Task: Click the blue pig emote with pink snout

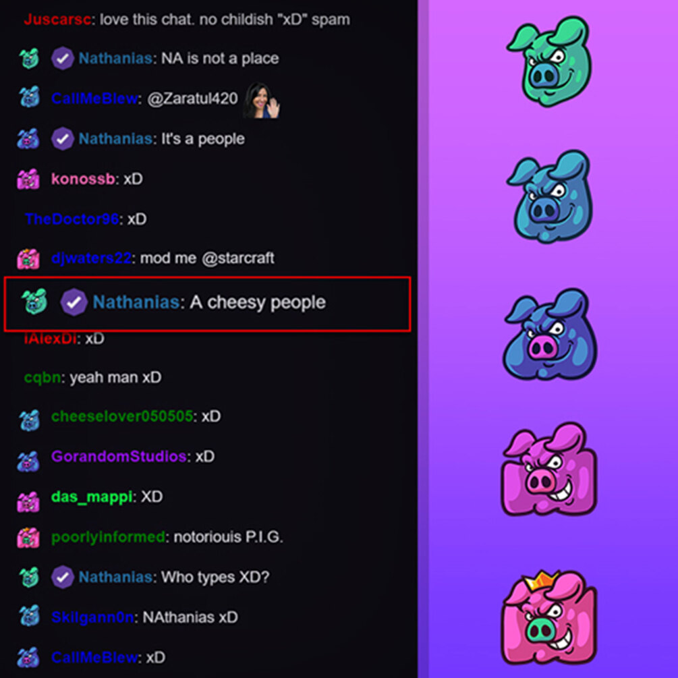Action: [550, 334]
